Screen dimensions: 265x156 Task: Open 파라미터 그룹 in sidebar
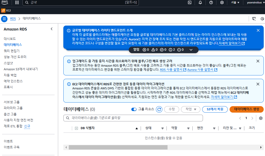click(13, 108)
